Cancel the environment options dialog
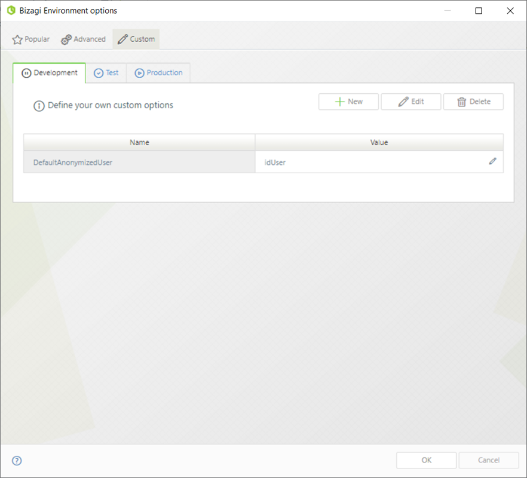527x478 pixels. pyautogui.click(x=489, y=460)
